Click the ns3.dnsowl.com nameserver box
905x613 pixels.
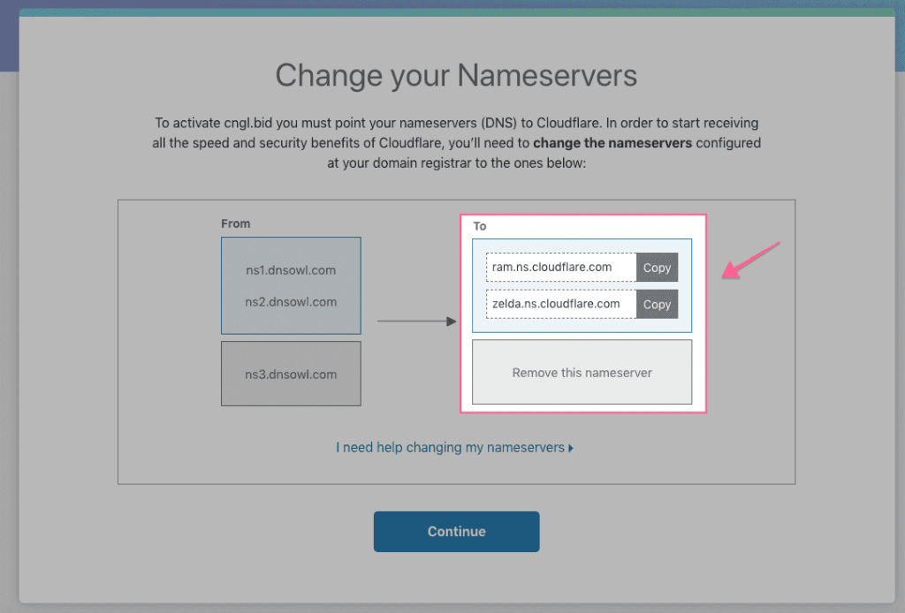(x=291, y=374)
